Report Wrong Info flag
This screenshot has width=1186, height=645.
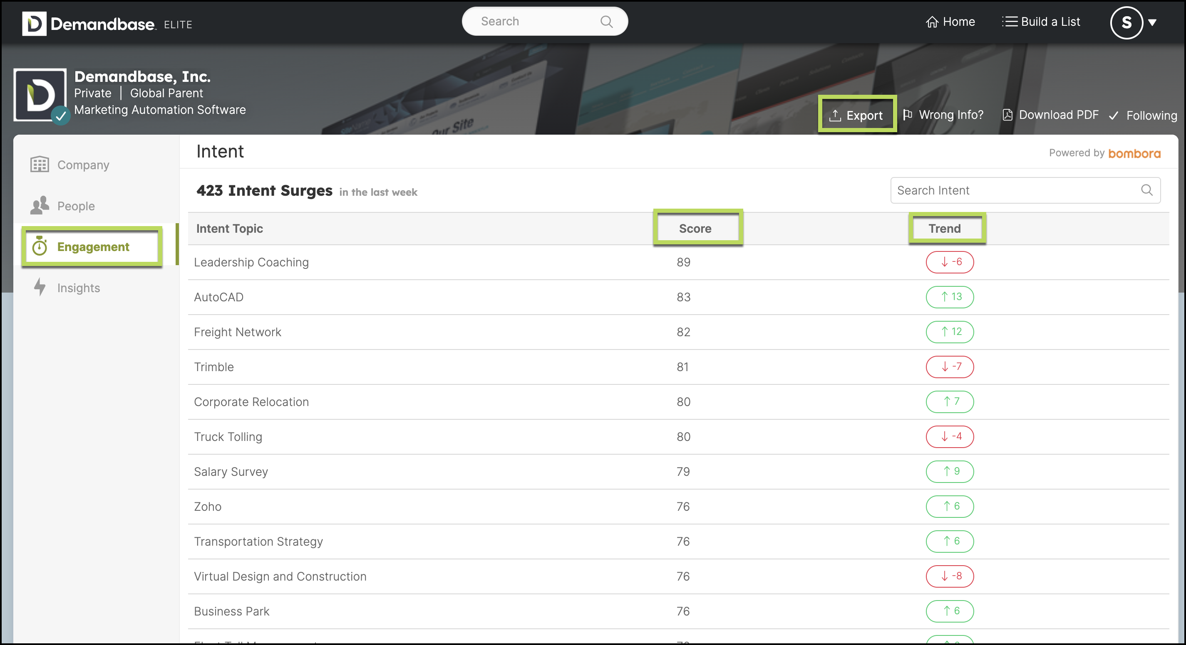tap(943, 114)
